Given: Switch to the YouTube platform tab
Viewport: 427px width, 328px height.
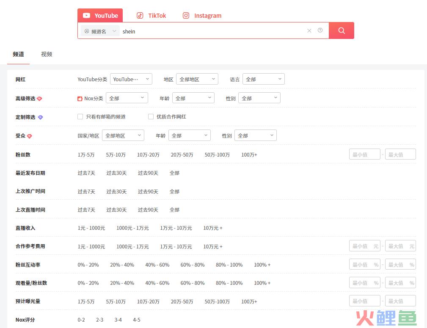Looking at the screenshot, I should pyautogui.click(x=100, y=16).
